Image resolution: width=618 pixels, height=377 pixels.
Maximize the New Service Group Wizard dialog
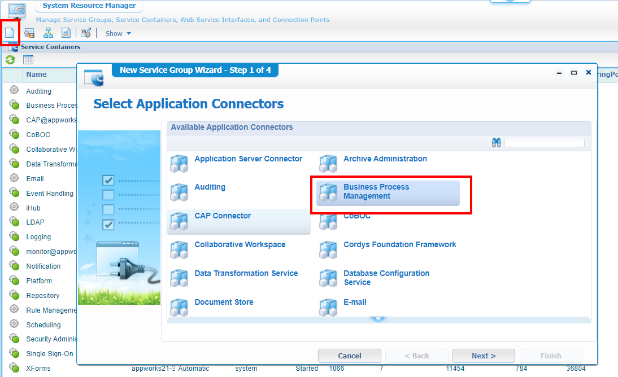click(574, 72)
